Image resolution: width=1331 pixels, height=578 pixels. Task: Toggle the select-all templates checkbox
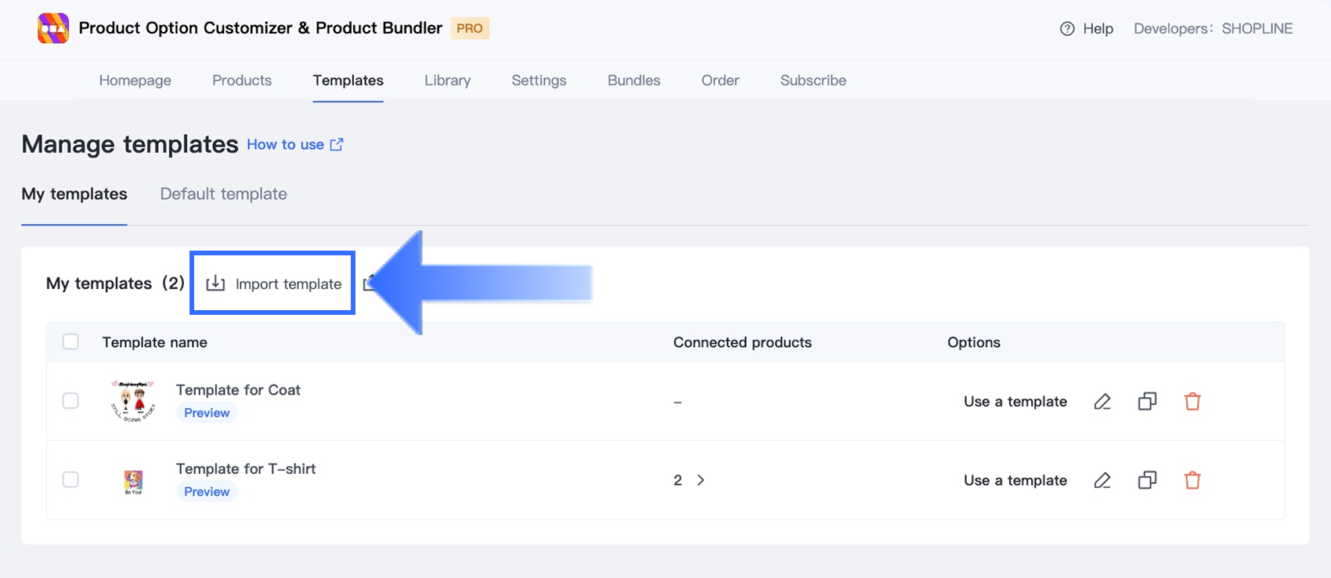pos(70,341)
